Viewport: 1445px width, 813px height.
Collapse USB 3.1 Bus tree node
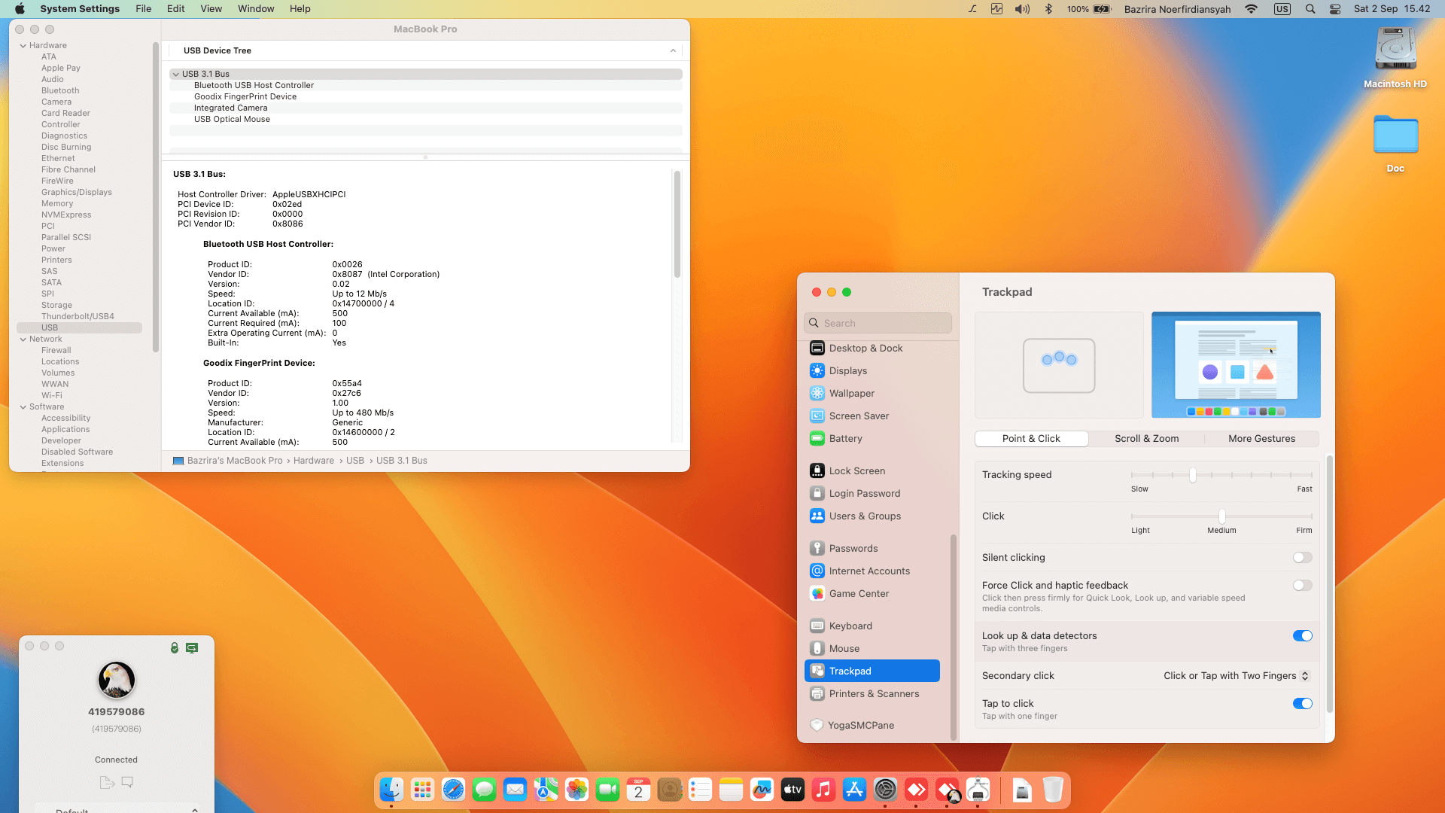click(175, 74)
